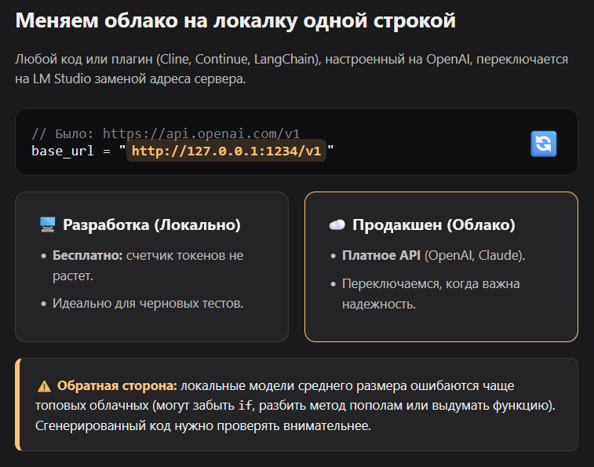Click the text счетчик токенов не растет.
The height and width of the screenshot is (467, 594).
pyautogui.click(x=148, y=265)
